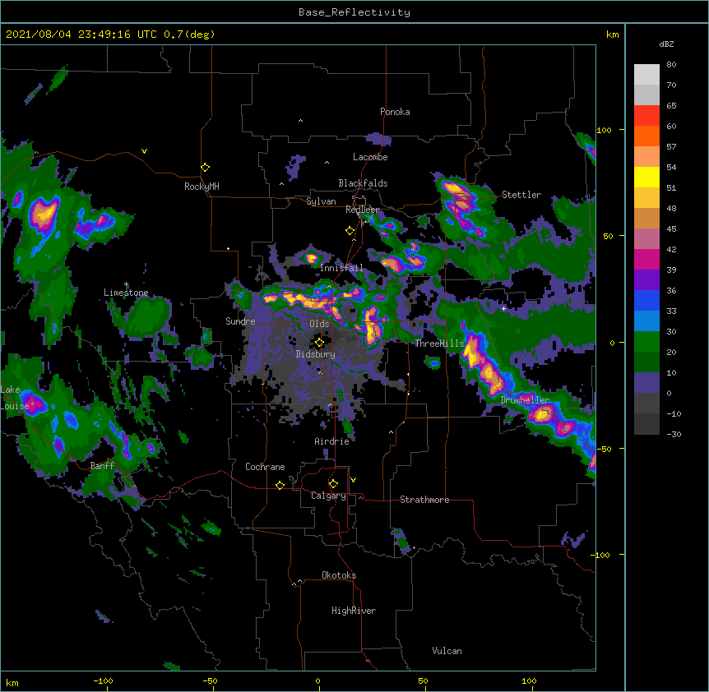The height and width of the screenshot is (692, 709).
Task: Click the green 20-30 dBZ legend swatch
Action: coord(646,342)
